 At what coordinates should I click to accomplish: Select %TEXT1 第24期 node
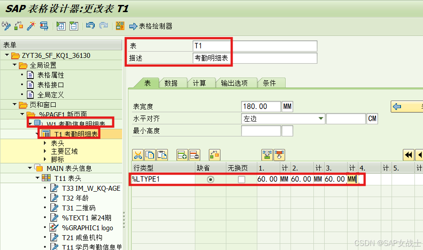87,218
